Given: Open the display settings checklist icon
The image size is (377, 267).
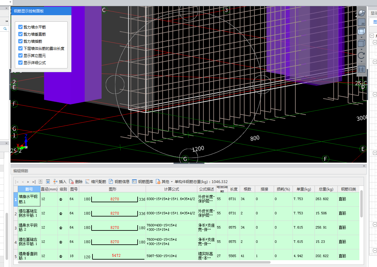Looking at the screenshot, I should tap(362, 69).
